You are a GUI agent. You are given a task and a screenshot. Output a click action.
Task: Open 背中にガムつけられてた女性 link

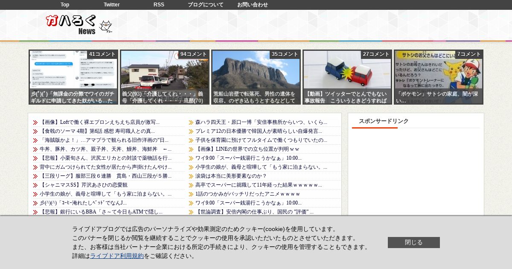pyautogui.click(x=105, y=167)
